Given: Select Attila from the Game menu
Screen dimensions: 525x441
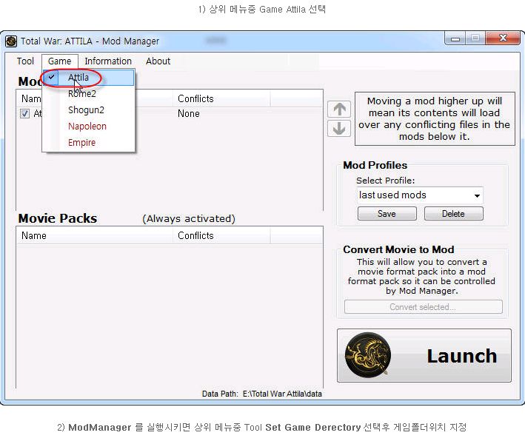Looking at the screenshot, I should [x=88, y=77].
